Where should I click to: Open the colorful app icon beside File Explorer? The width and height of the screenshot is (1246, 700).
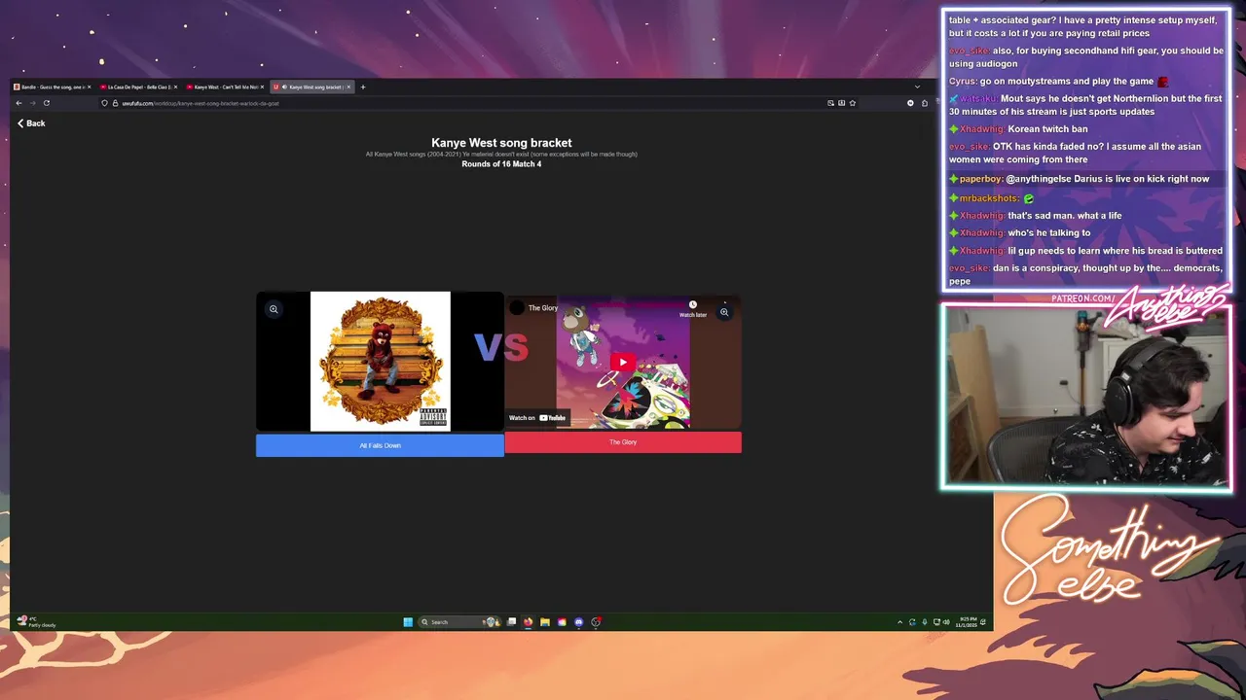562,622
